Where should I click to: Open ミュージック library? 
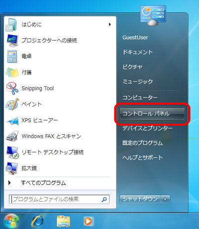[137, 81]
